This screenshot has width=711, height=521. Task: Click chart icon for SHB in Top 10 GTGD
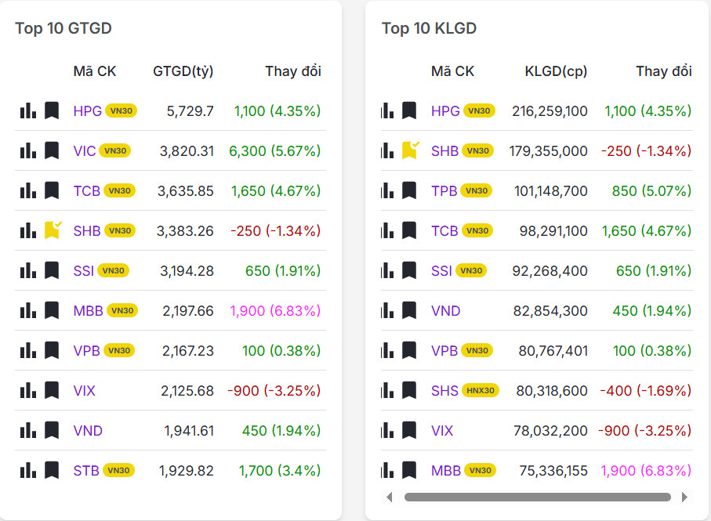28,230
